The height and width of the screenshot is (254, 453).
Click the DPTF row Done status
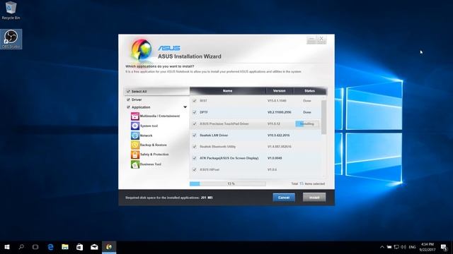tap(306, 112)
